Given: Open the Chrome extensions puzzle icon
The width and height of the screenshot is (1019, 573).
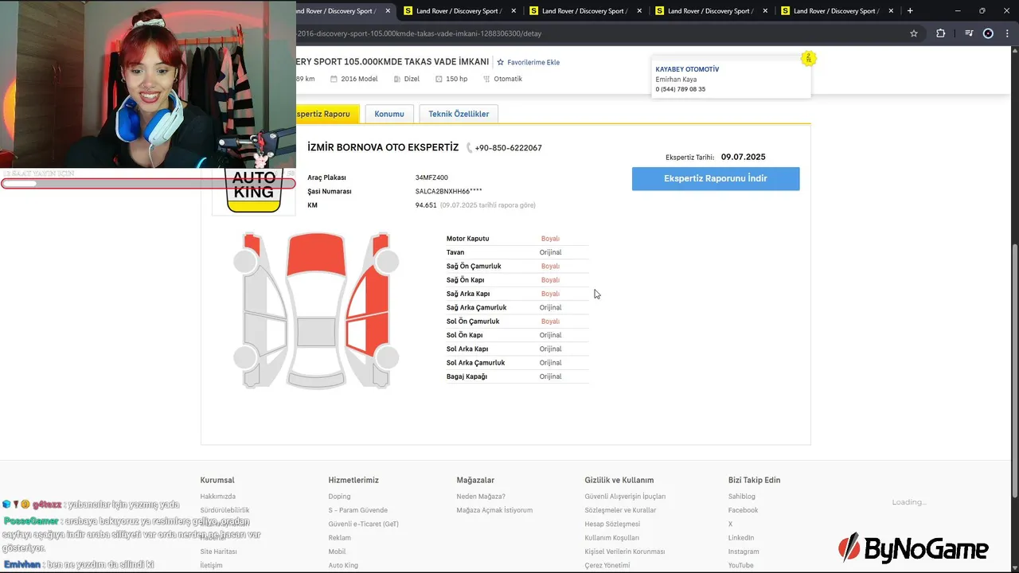Looking at the screenshot, I should click(x=941, y=33).
